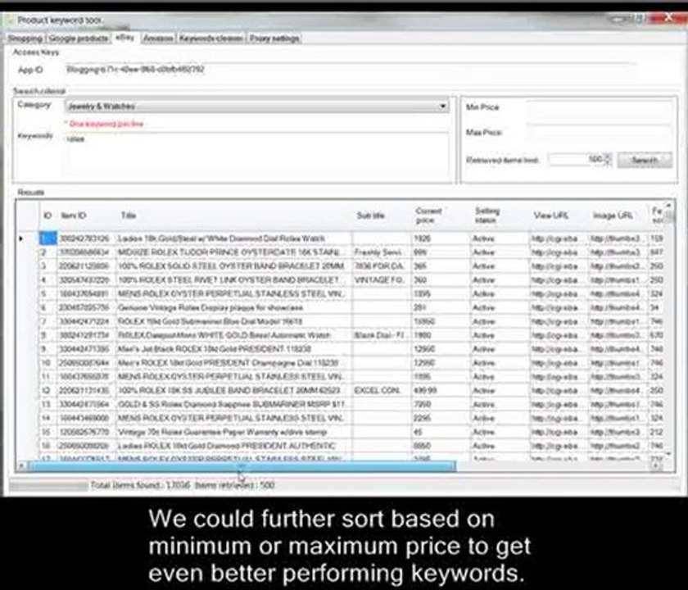Select Vintage 70s Rolex Guarantee Paper title

(234, 432)
